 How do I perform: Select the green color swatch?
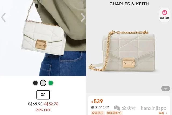[51, 83]
